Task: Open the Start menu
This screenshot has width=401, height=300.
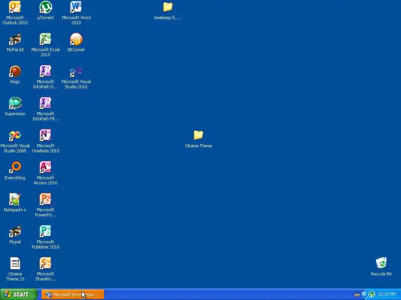Action: [19, 295]
